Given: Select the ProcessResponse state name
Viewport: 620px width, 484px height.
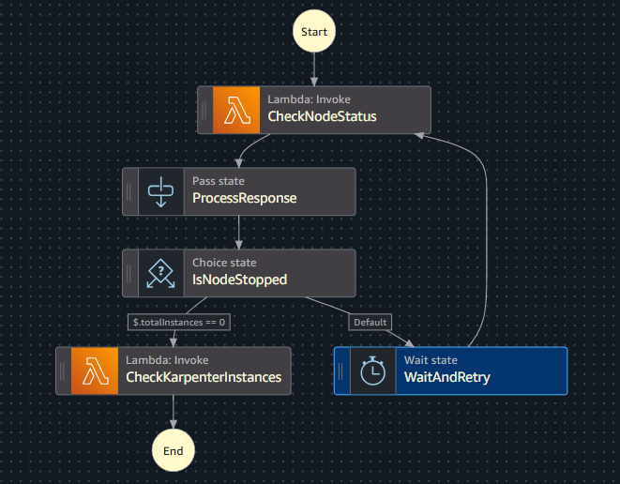Looking at the screenshot, I should click(245, 198).
